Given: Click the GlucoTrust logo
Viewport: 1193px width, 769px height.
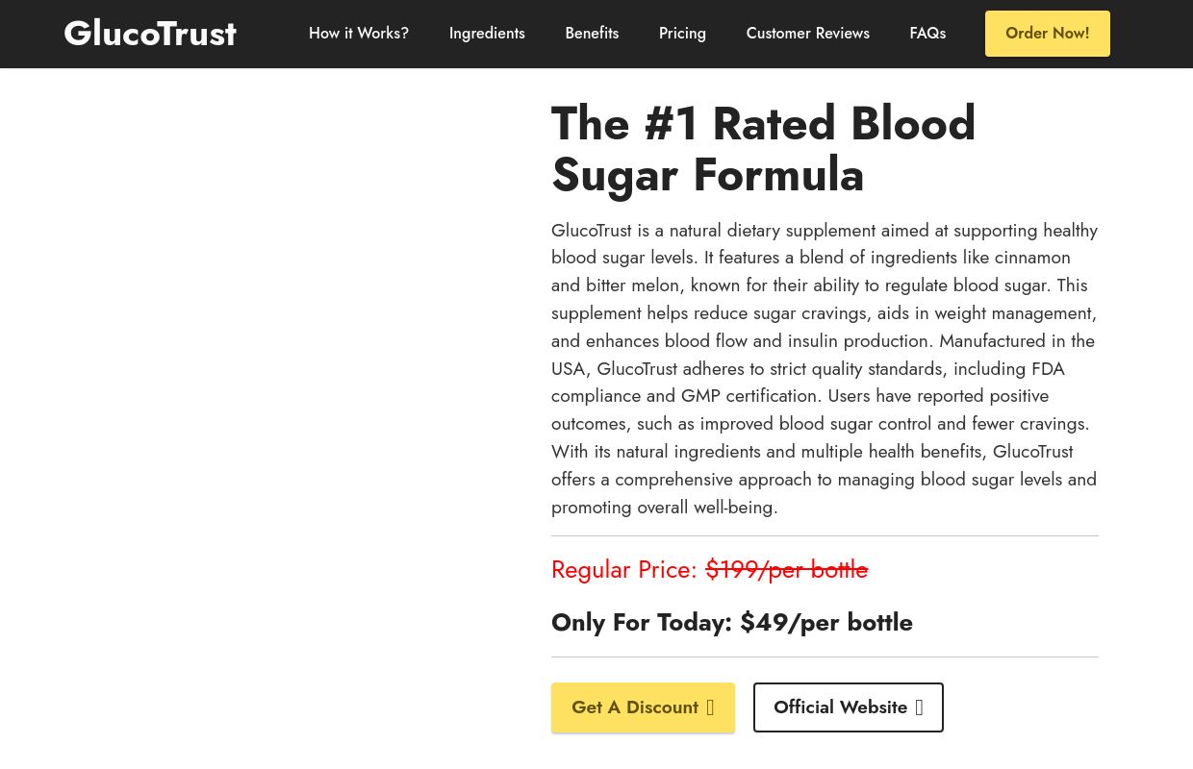Looking at the screenshot, I should pyautogui.click(x=150, y=33).
